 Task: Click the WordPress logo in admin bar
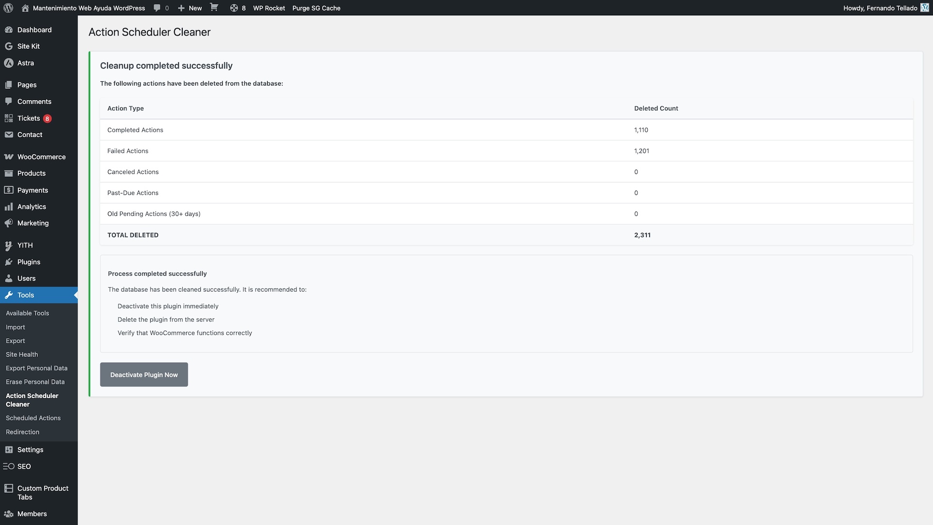point(8,8)
